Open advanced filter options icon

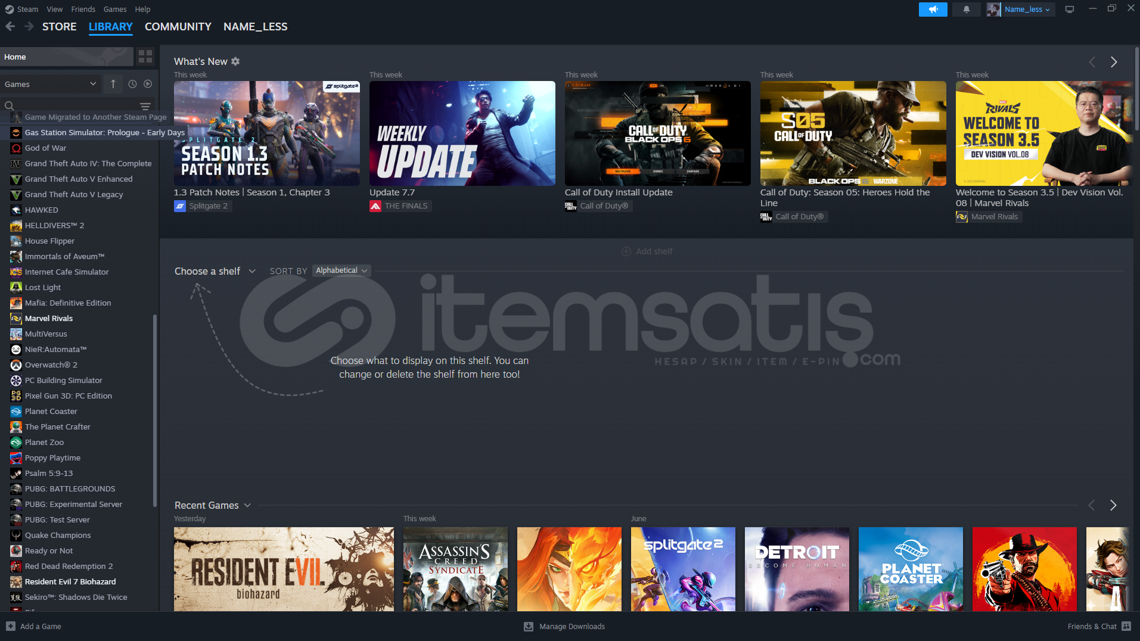[145, 106]
